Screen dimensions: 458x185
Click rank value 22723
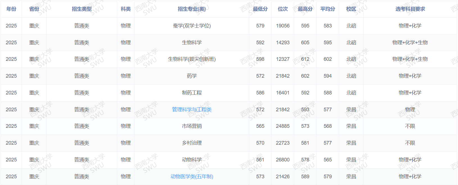tap(283, 143)
